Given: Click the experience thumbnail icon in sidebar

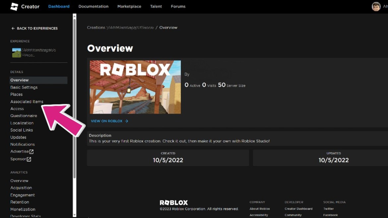Looking at the screenshot, I should coord(16,53).
